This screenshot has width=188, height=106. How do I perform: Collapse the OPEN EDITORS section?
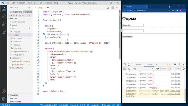pyautogui.click(x=20, y=12)
